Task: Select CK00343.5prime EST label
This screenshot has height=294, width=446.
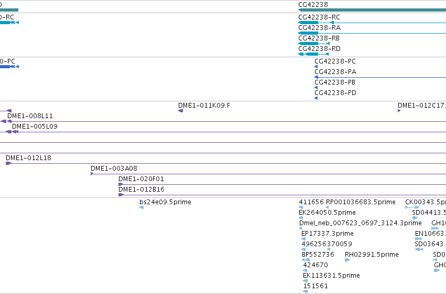Action: [426, 202]
